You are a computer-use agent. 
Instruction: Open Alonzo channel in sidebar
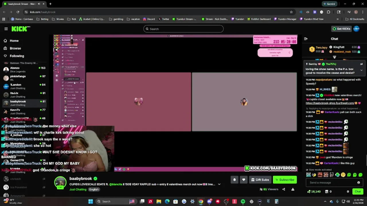(x=24, y=70)
